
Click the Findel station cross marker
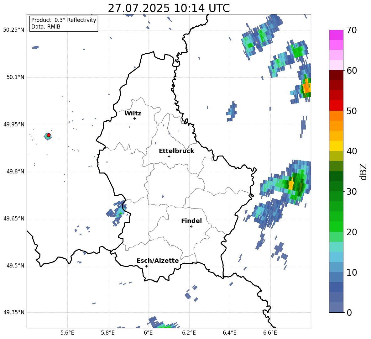click(x=191, y=226)
